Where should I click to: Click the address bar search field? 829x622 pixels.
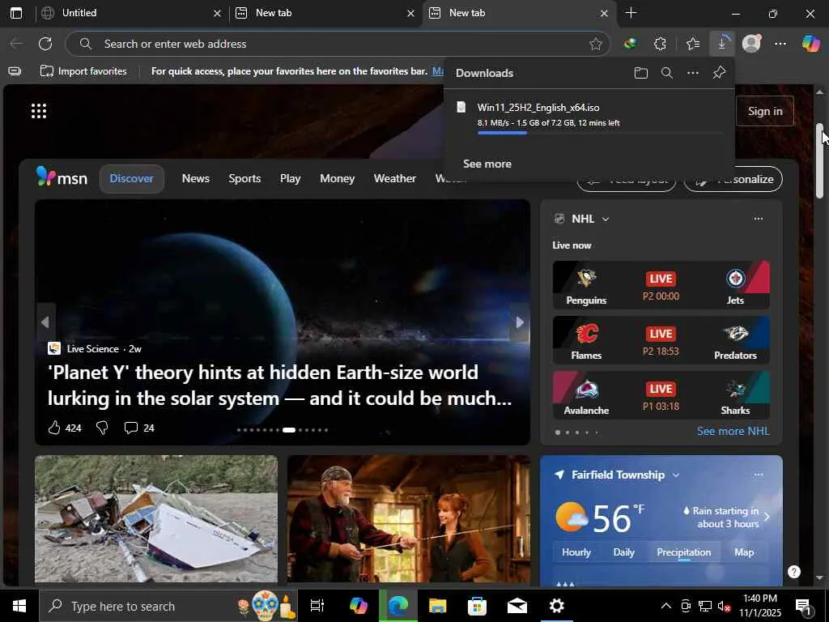coord(338,44)
